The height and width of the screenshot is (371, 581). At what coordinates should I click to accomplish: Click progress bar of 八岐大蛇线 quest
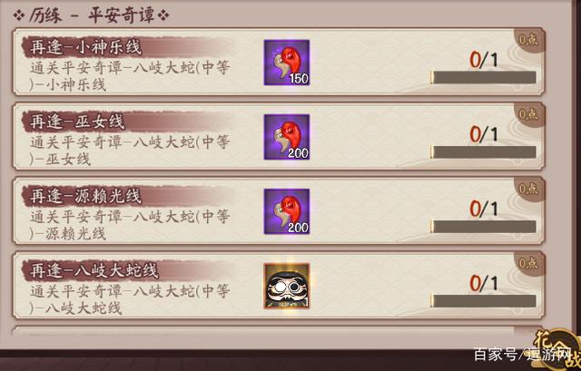tap(483, 301)
